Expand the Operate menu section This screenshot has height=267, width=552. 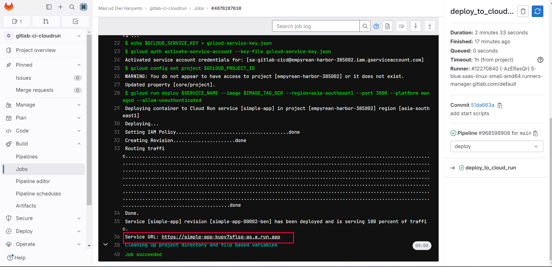click(79, 244)
